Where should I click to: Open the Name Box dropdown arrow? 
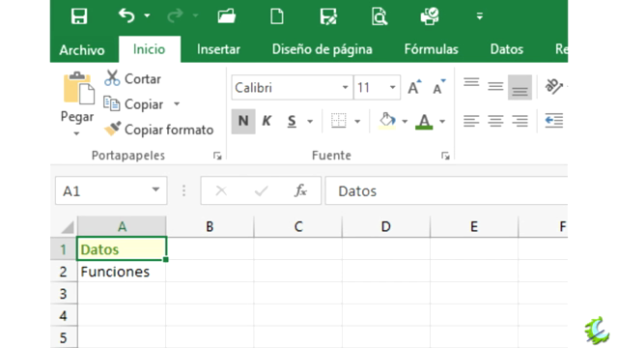click(x=156, y=190)
